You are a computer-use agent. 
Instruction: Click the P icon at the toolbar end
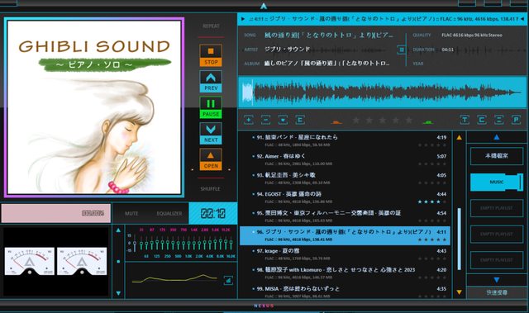point(516,120)
